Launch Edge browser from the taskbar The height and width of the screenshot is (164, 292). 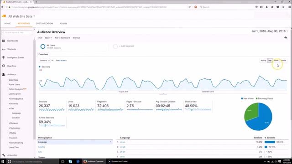(78, 161)
